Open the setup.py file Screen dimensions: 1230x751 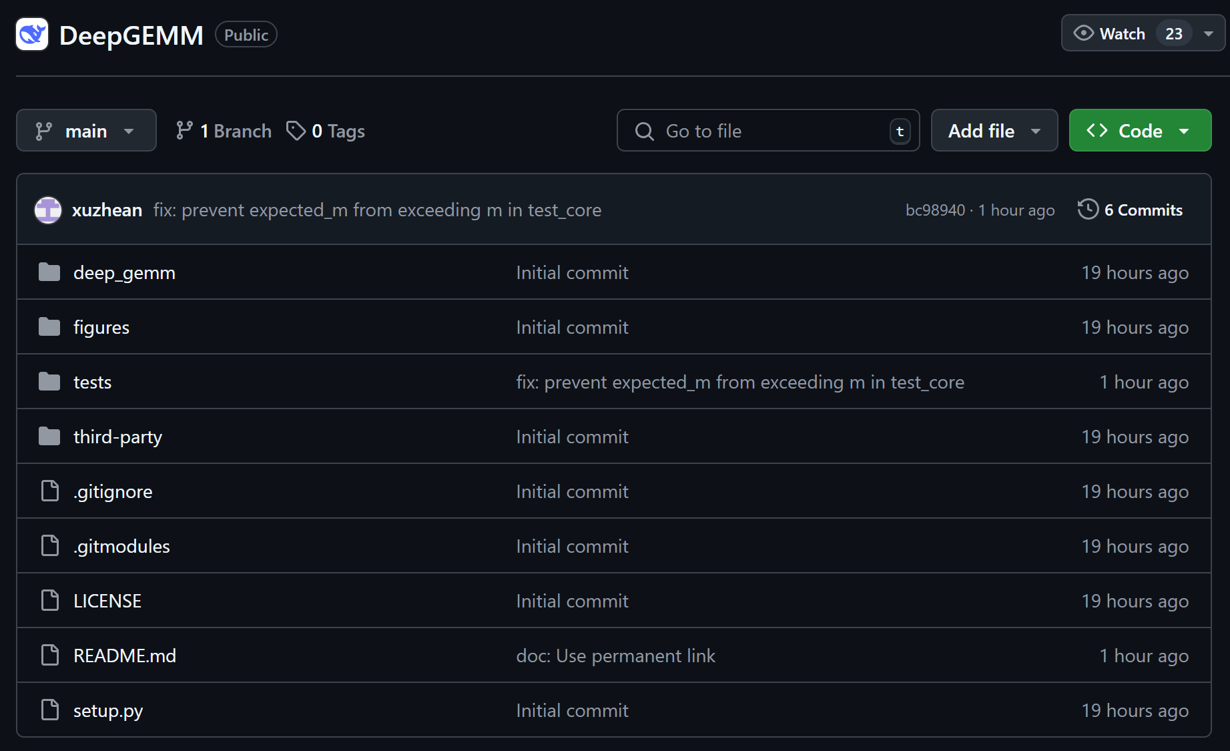108,710
